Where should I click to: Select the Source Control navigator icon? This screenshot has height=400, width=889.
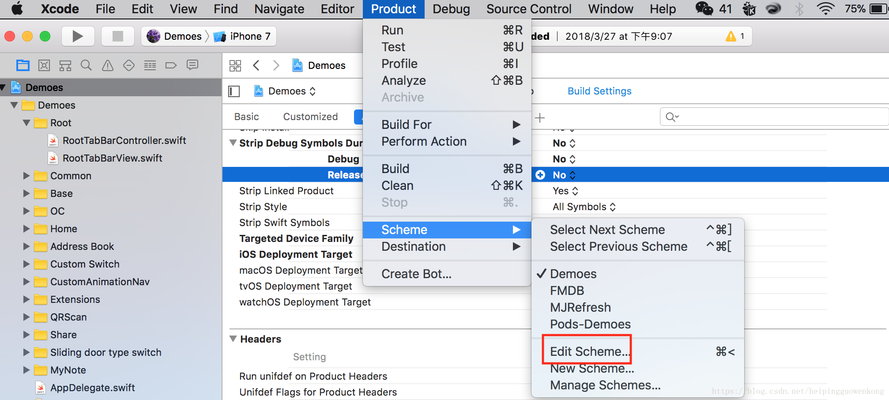click(x=44, y=65)
